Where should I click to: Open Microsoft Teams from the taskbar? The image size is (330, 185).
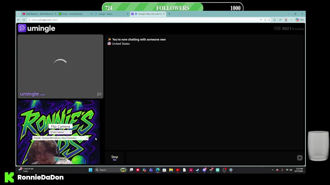tap(151, 170)
